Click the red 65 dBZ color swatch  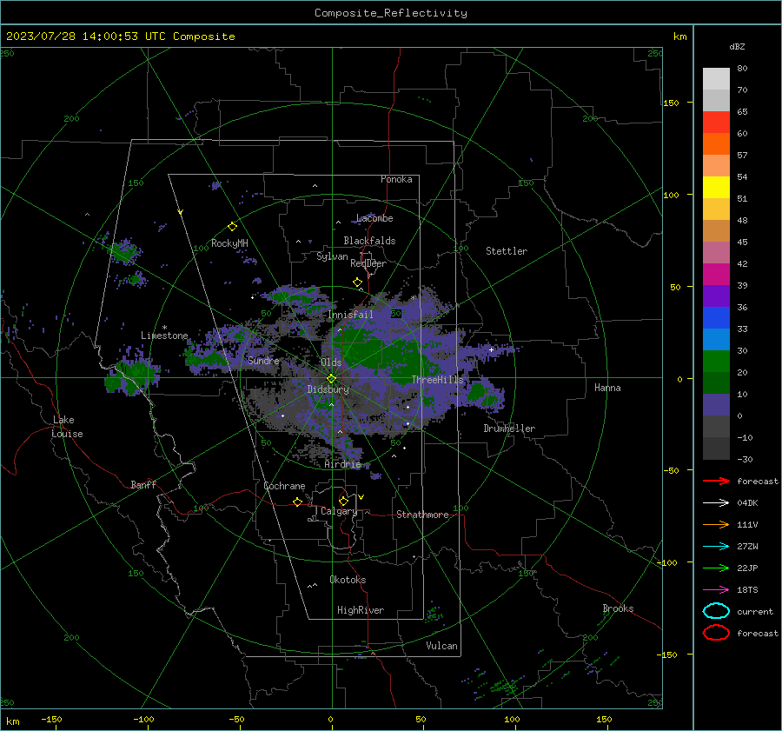click(x=716, y=122)
